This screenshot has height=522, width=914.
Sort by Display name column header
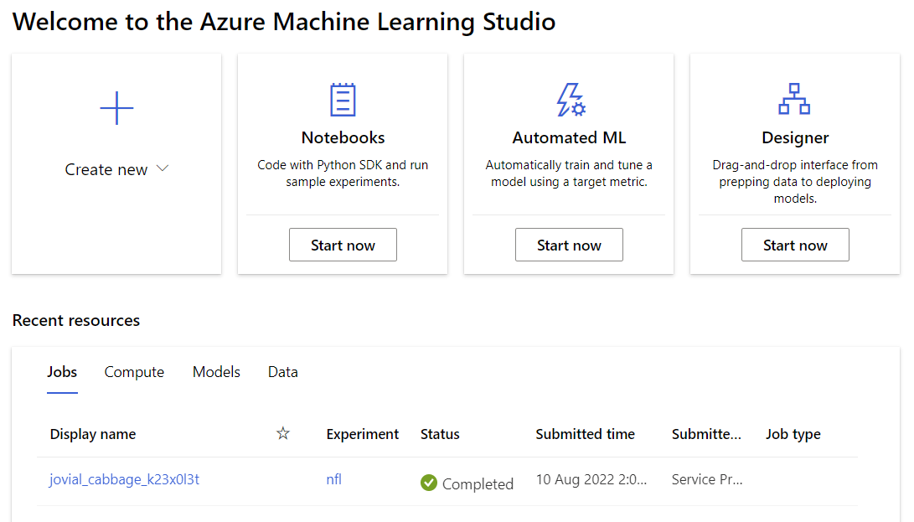93,434
